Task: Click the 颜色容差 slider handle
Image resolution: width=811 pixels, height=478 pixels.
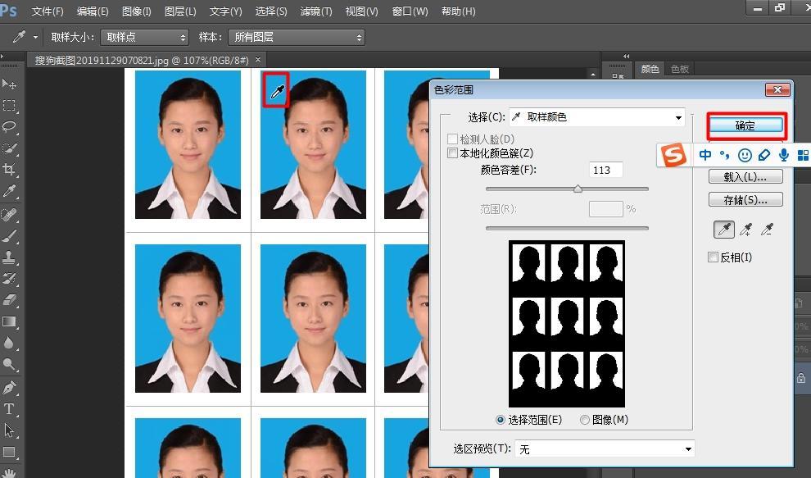Action: [x=578, y=189]
